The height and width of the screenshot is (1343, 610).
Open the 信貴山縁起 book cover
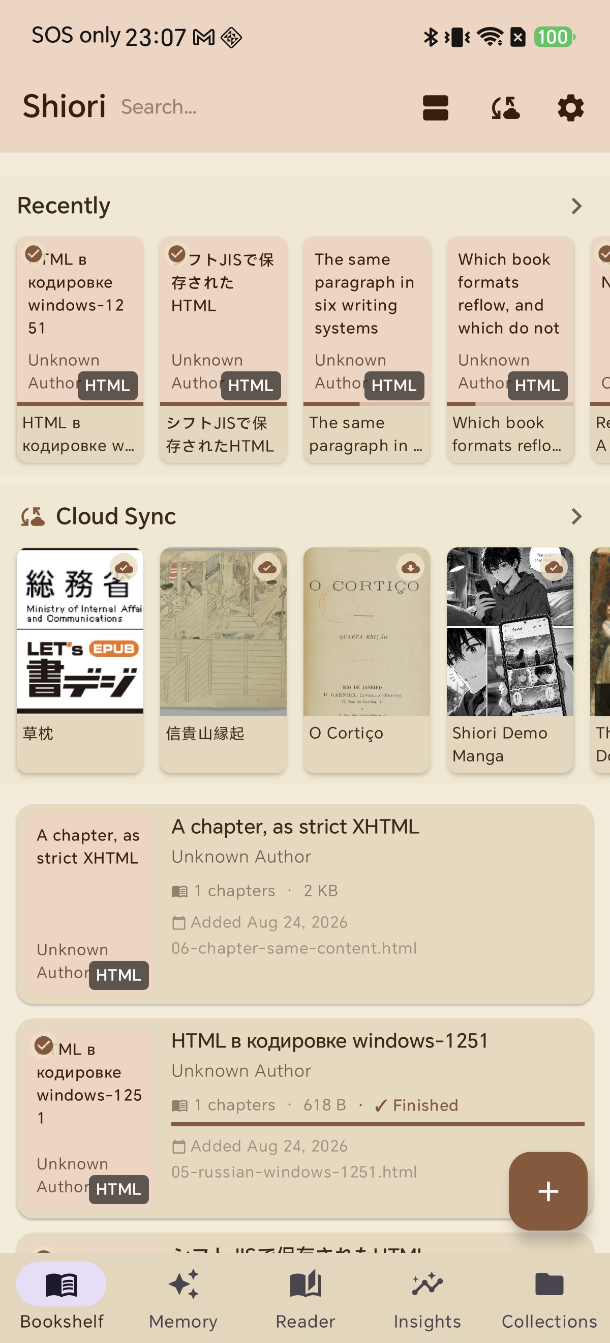click(223, 631)
